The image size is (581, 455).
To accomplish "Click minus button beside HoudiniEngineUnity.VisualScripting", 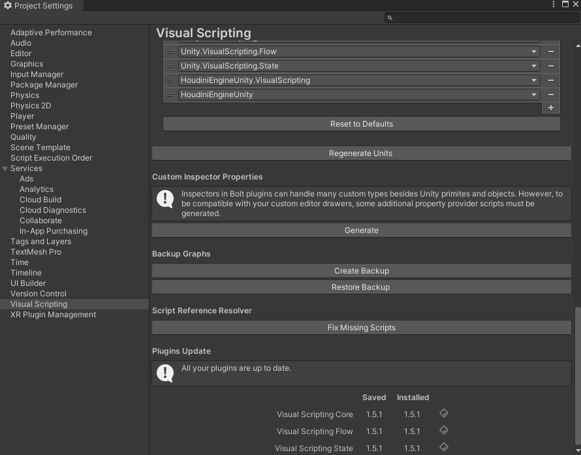I will point(551,80).
